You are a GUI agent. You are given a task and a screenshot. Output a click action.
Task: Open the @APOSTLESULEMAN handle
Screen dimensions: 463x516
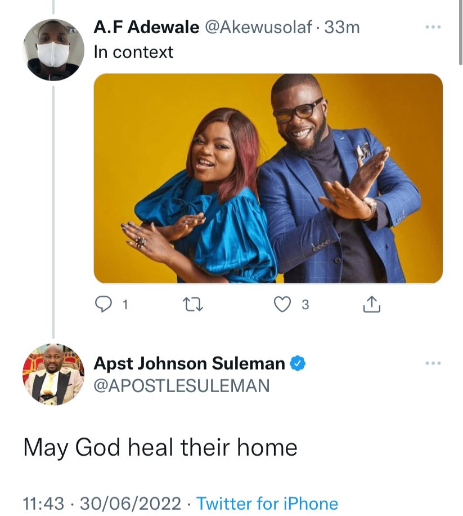[x=182, y=386]
